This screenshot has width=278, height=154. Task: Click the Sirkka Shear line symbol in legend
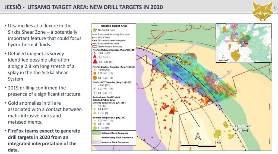(95, 37)
